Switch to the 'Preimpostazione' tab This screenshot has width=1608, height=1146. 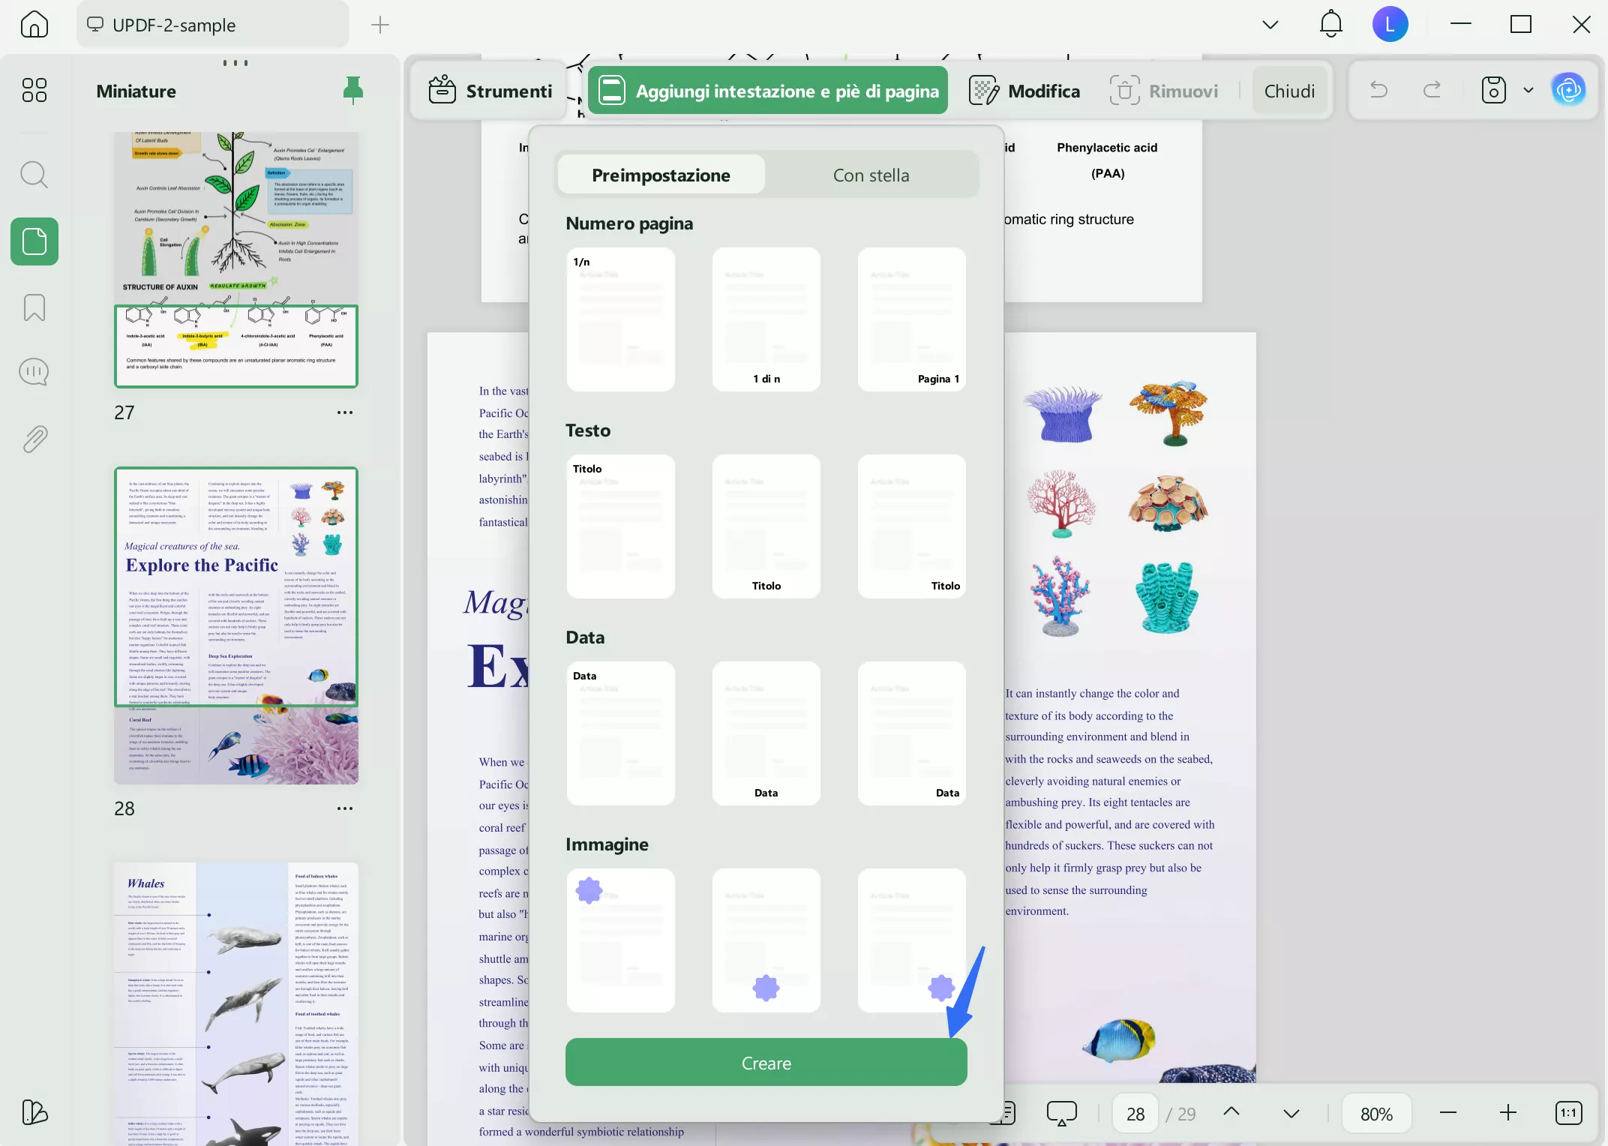[x=660, y=175]
